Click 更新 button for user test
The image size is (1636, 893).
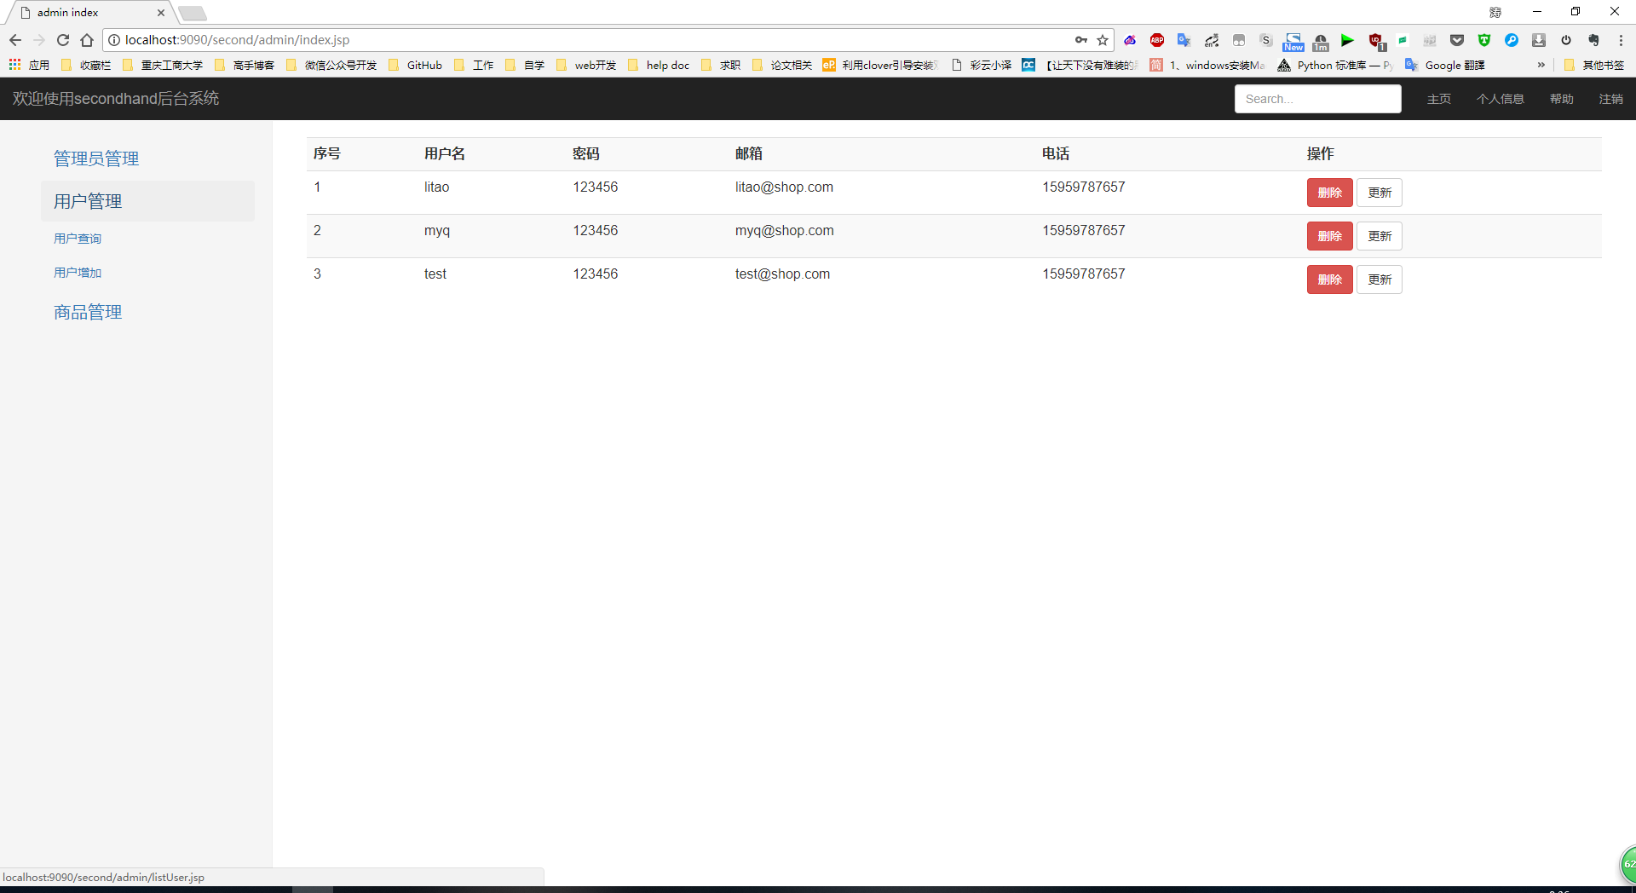[1379, 279]
